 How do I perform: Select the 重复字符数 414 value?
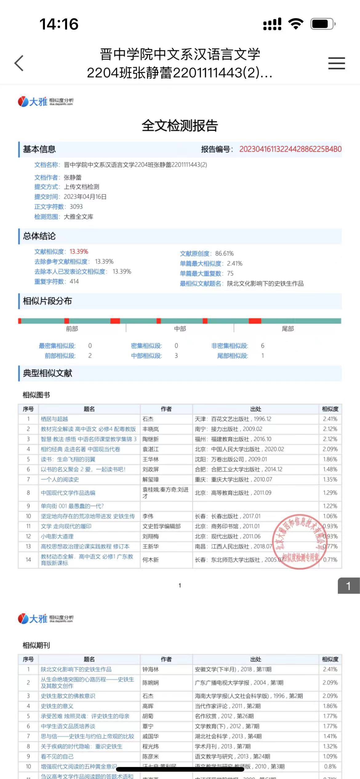tap(74, 282)
